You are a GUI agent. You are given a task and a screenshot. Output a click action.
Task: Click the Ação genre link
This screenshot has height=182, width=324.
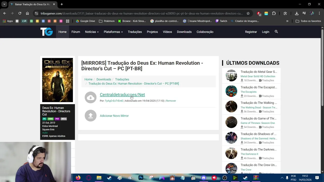coord(45,133)
